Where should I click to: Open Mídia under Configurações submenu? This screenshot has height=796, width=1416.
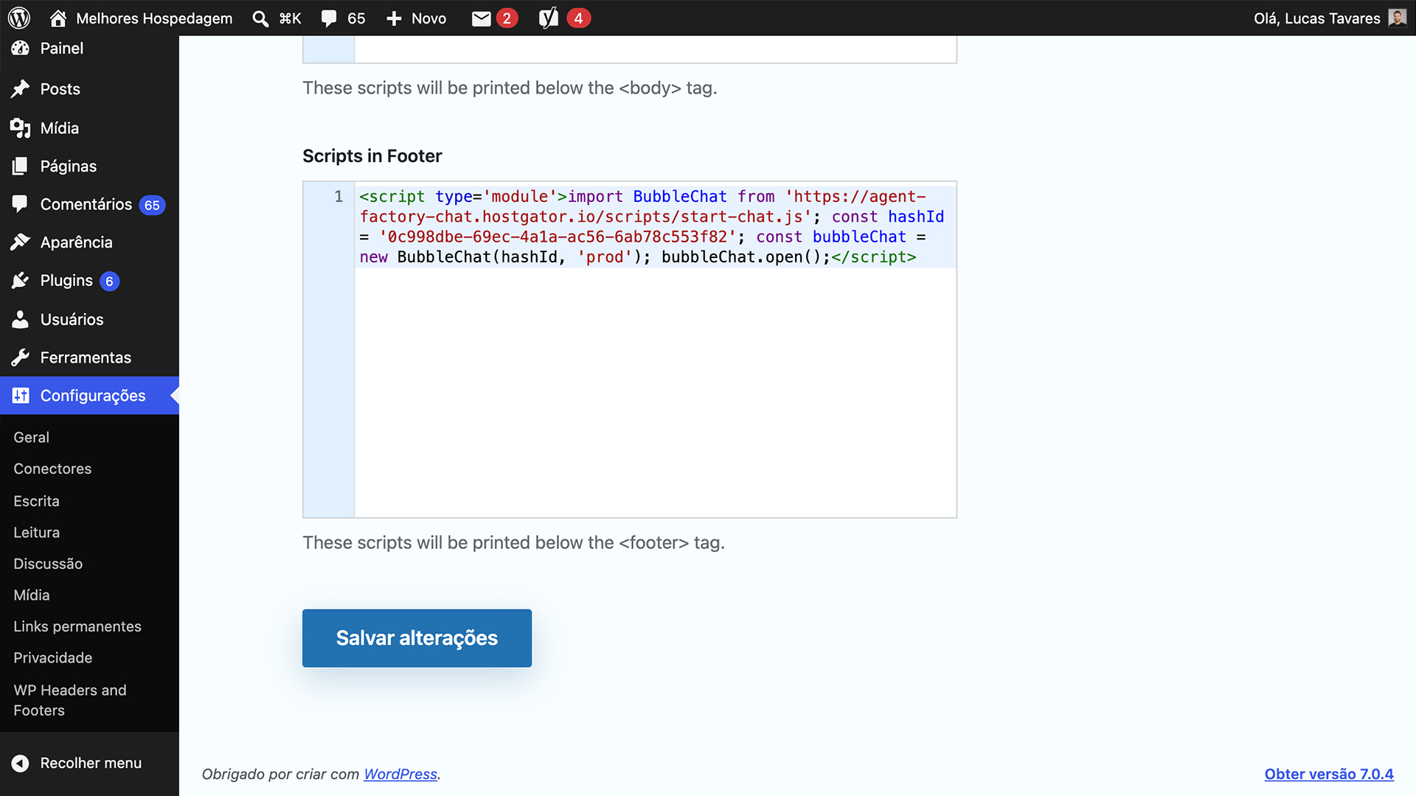[32, 595]
